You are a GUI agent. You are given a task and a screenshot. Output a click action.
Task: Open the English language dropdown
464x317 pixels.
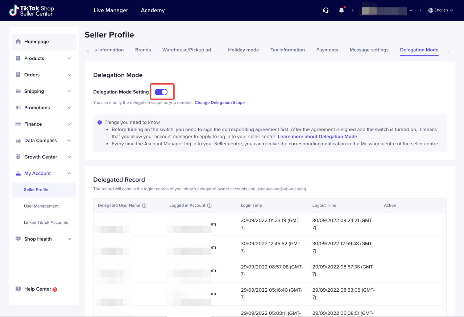(x=441, y=11)
